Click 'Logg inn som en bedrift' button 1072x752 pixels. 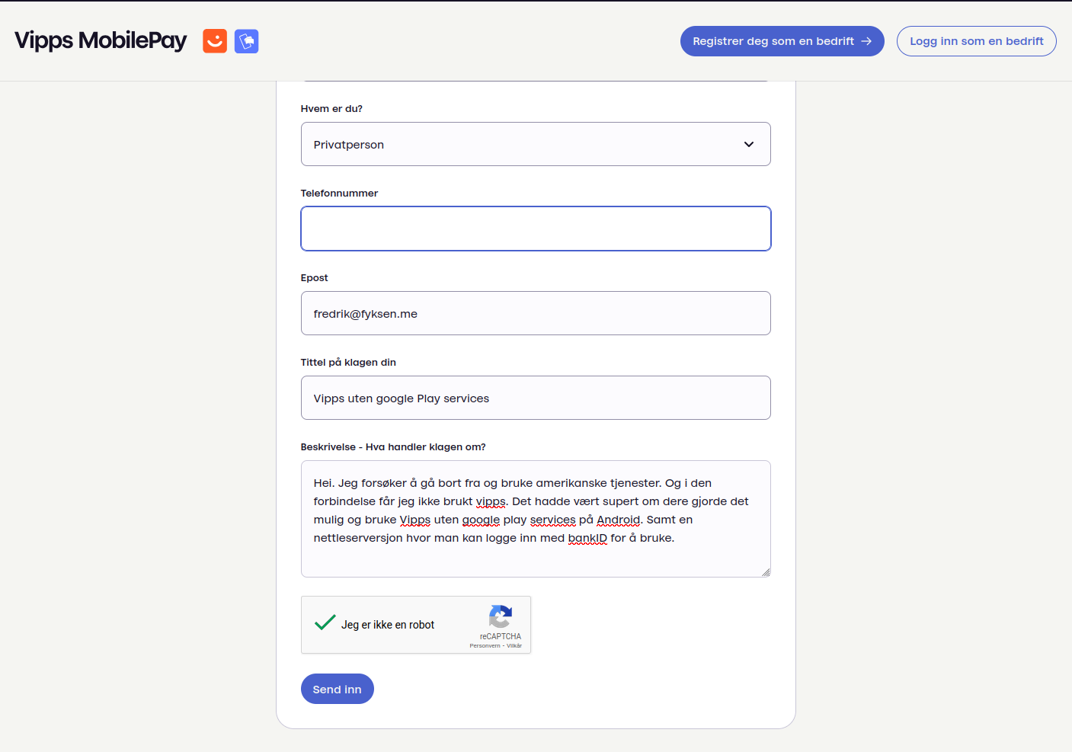[976, 41]
